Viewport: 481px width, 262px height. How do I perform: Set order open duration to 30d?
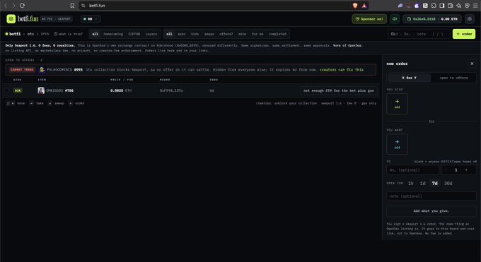[x=448, y=183]
